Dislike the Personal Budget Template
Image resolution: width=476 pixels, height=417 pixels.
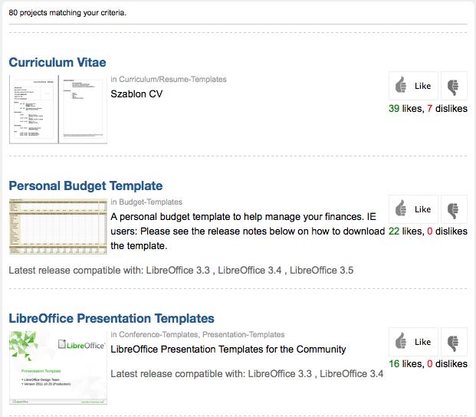[453, 208]
